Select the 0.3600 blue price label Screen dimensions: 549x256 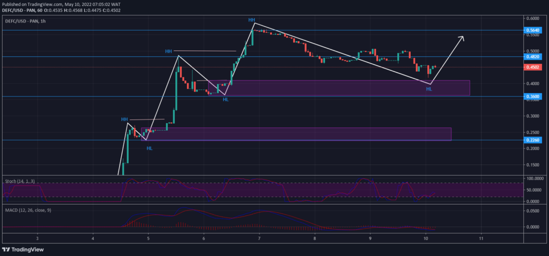point(532,96)
